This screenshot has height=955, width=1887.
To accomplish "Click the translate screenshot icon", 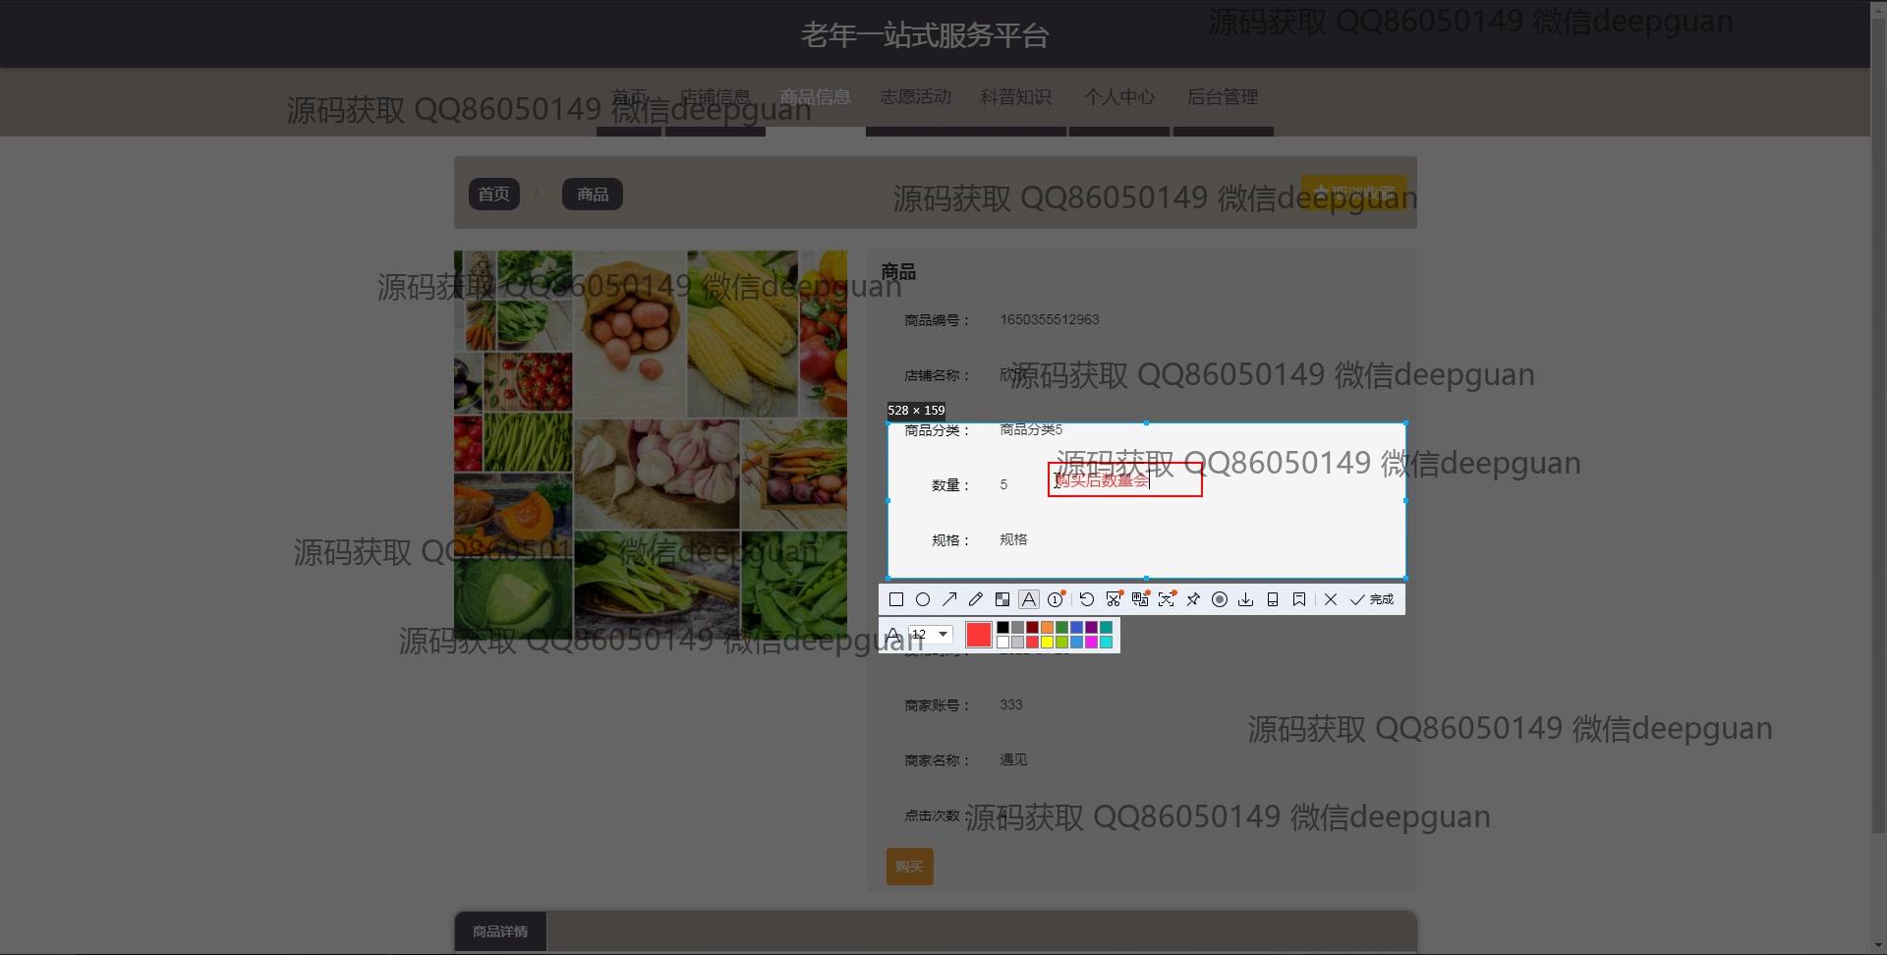I will (1140, 599).
